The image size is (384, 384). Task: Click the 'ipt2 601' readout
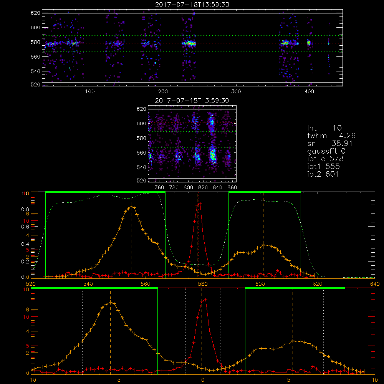pos(323,174)
